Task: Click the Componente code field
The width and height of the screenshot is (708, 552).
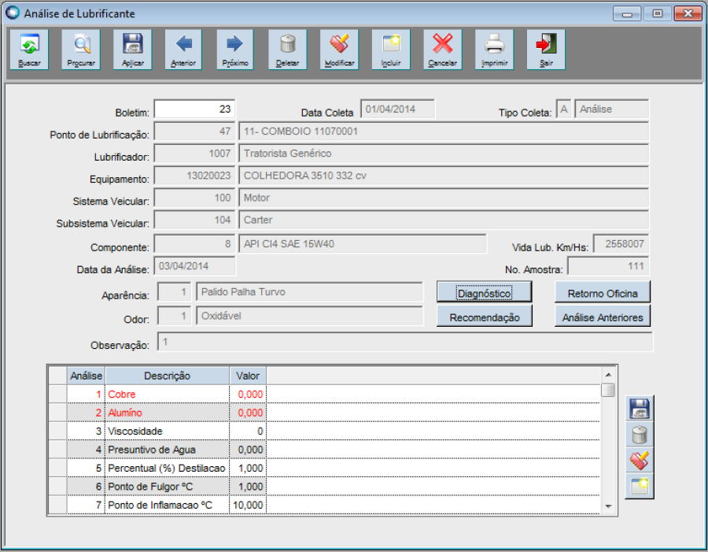Action: click(x=194, y=243)
